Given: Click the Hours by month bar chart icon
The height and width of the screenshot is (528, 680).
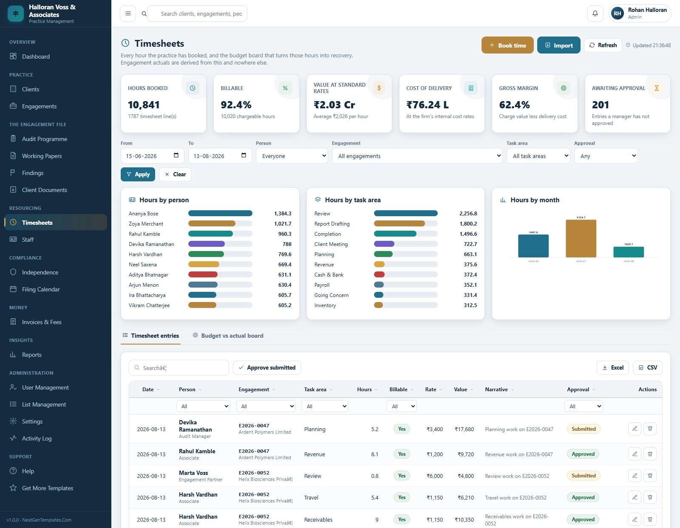Looking at the screenshot, I should point(503,200).
